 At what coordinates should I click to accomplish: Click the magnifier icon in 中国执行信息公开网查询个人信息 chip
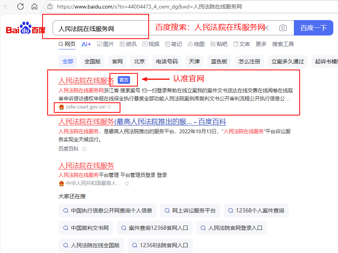click(x=66, y=211)
